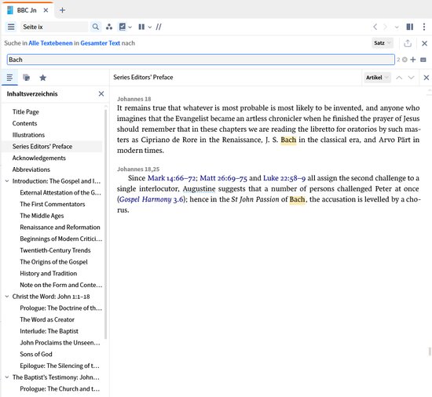Open the Gospel Harmony 3.6 link
This screenshot has width=432, height=397.
(x=152, y=199)
